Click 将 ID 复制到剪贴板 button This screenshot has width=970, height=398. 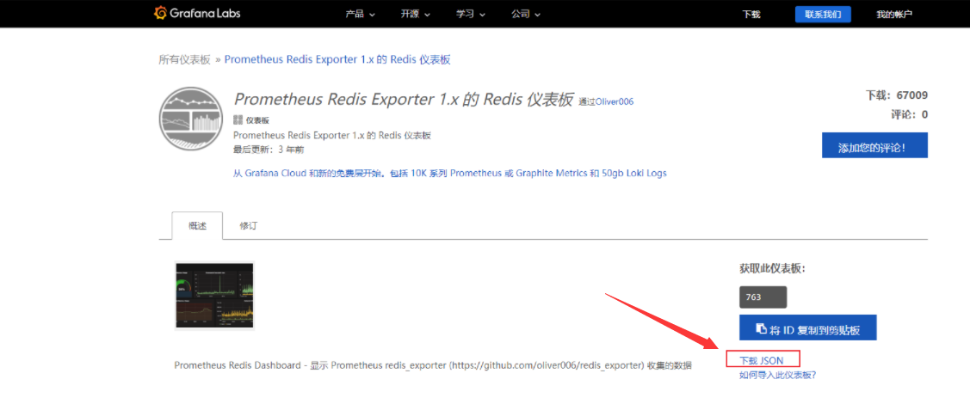808,328
